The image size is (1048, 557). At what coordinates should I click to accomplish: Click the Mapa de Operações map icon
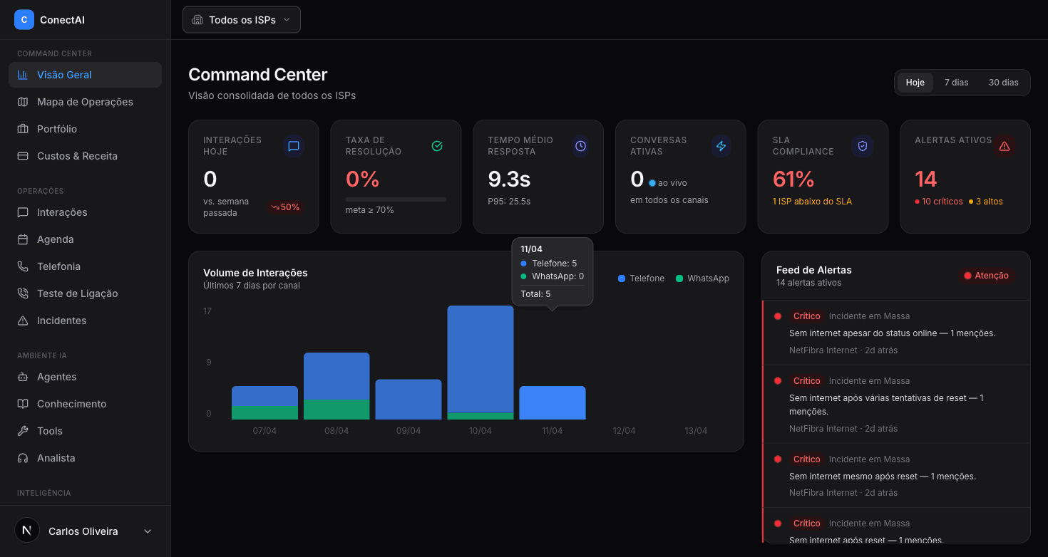(23, 102)
